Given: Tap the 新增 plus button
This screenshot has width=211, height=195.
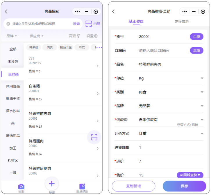Looking at the screenshot, I should click(52, 184).
